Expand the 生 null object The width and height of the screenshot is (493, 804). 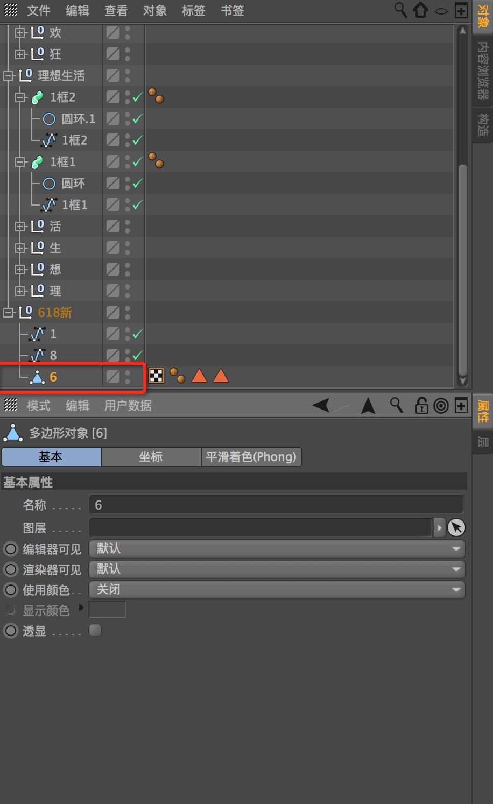[x=20, y=248]
